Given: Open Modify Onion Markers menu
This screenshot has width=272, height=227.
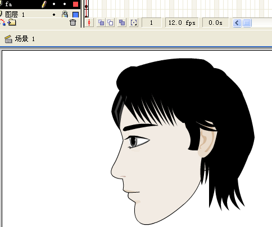Looking at the screenshot, I should click(134, 23).
